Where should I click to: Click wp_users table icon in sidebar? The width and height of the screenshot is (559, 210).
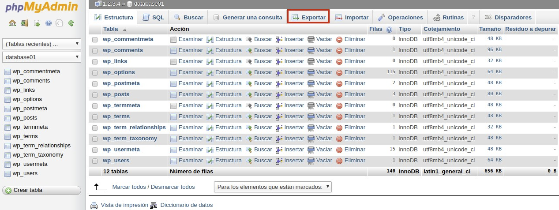7,173
